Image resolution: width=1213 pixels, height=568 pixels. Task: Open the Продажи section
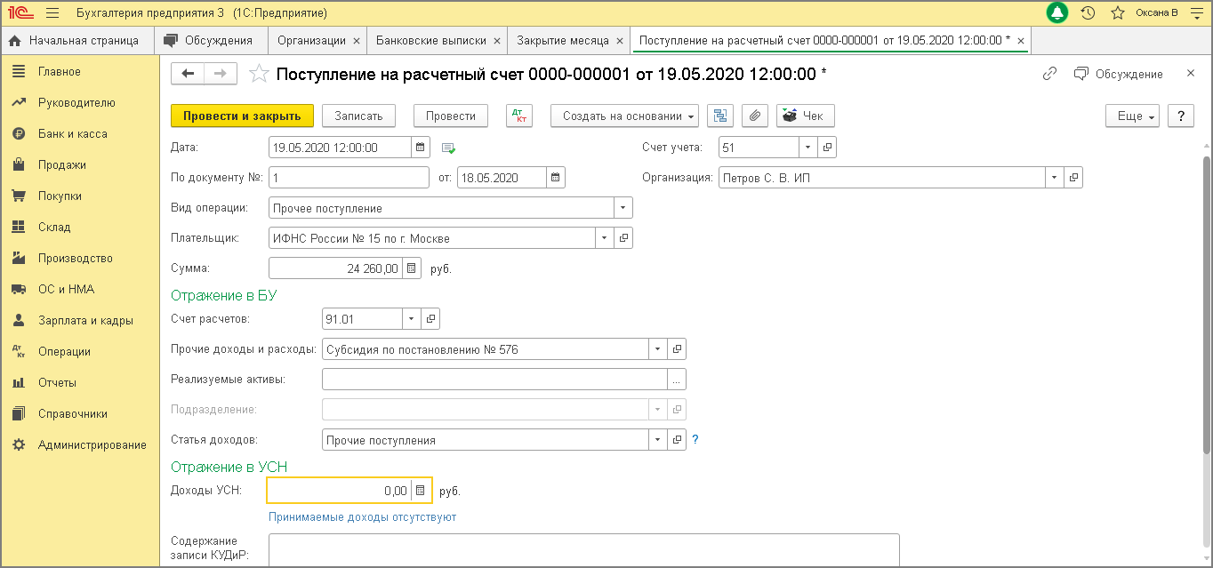[x=82, y=165]
